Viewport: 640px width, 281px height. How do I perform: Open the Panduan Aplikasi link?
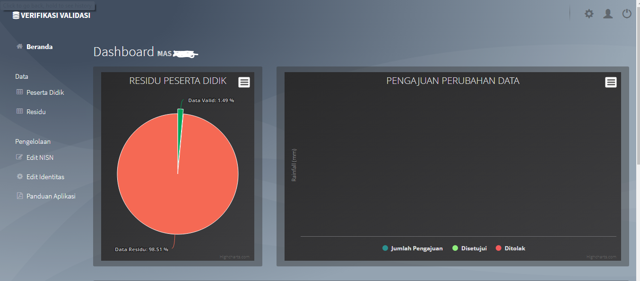click(x=51, y=196)
